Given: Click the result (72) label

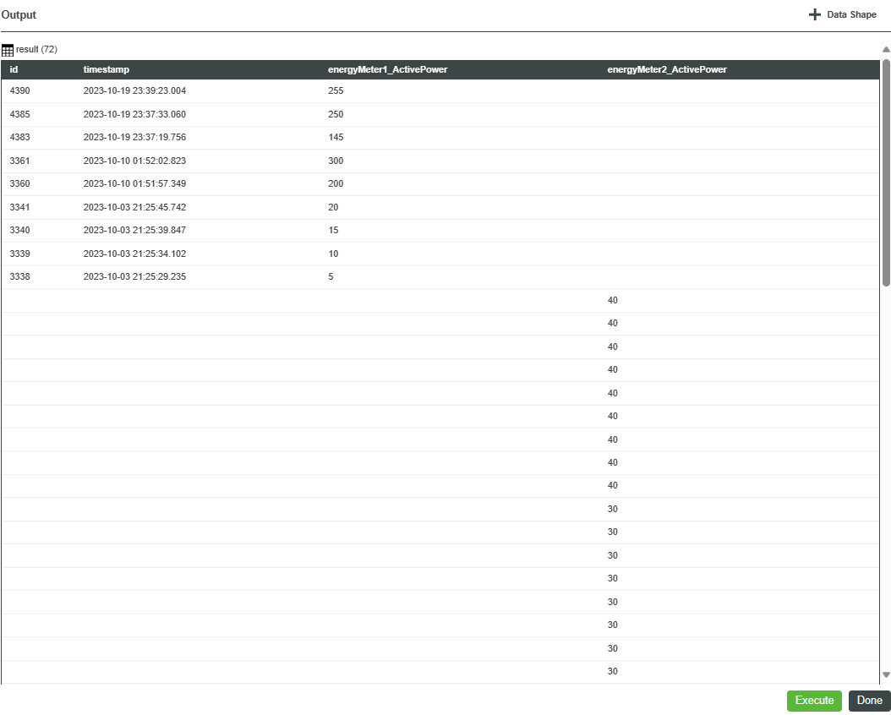Looking at the screenshot, I should (37, 49).
